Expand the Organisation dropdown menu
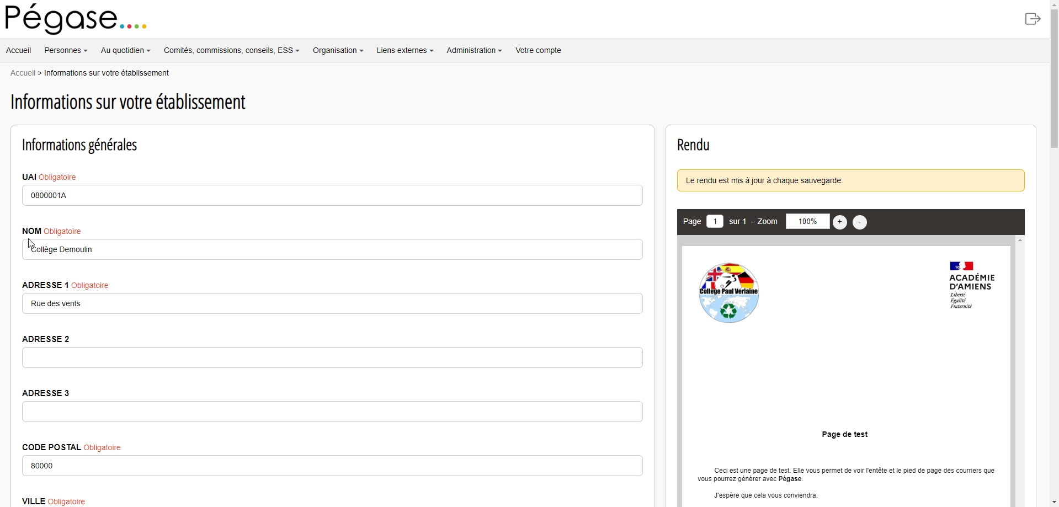 coord(338,50)
